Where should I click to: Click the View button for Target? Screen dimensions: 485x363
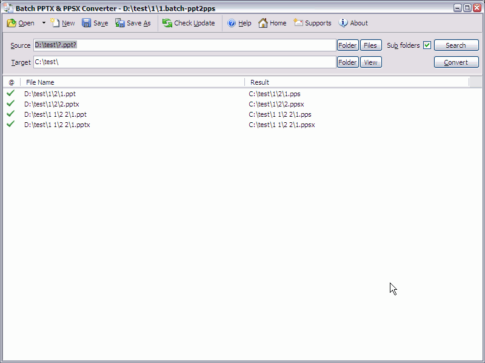[370, 62]
